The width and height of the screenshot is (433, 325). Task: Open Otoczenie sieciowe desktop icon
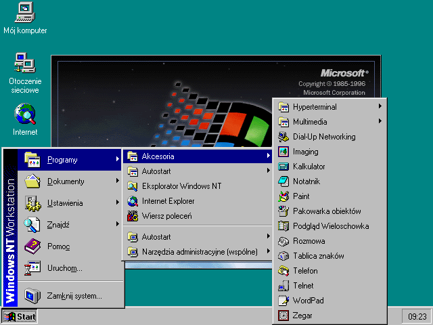[x=25, y=64]
